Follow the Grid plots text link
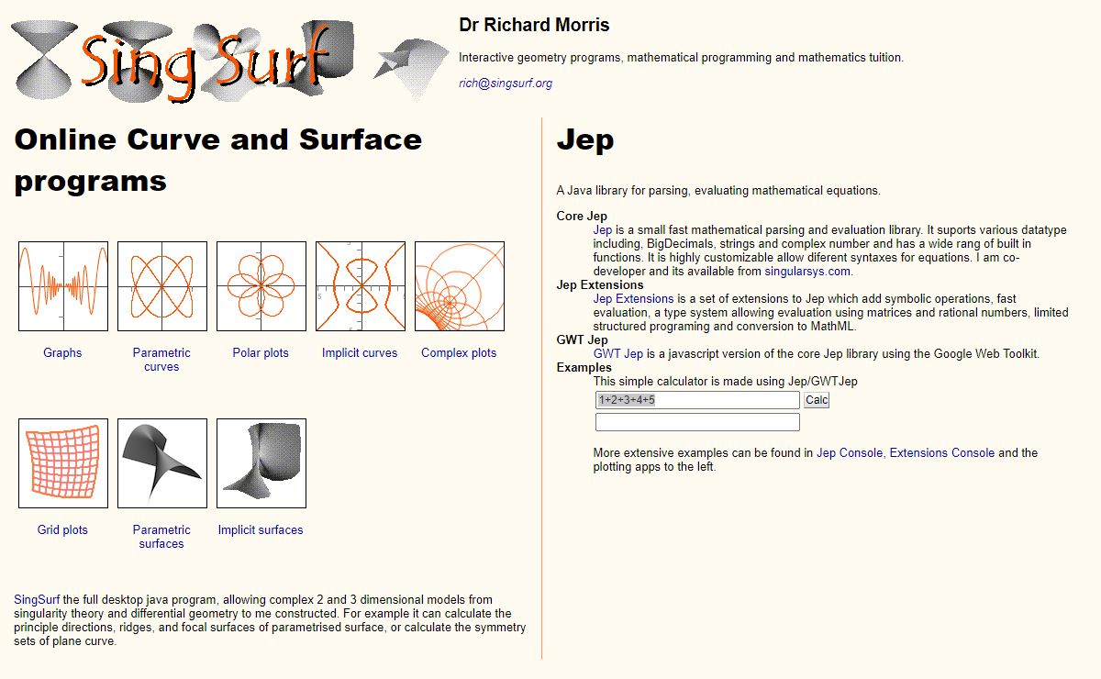Image resolution: width=1101 pixels, height=679 pixels. 62,529
